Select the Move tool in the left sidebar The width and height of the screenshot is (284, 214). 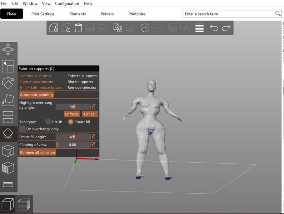8,50
